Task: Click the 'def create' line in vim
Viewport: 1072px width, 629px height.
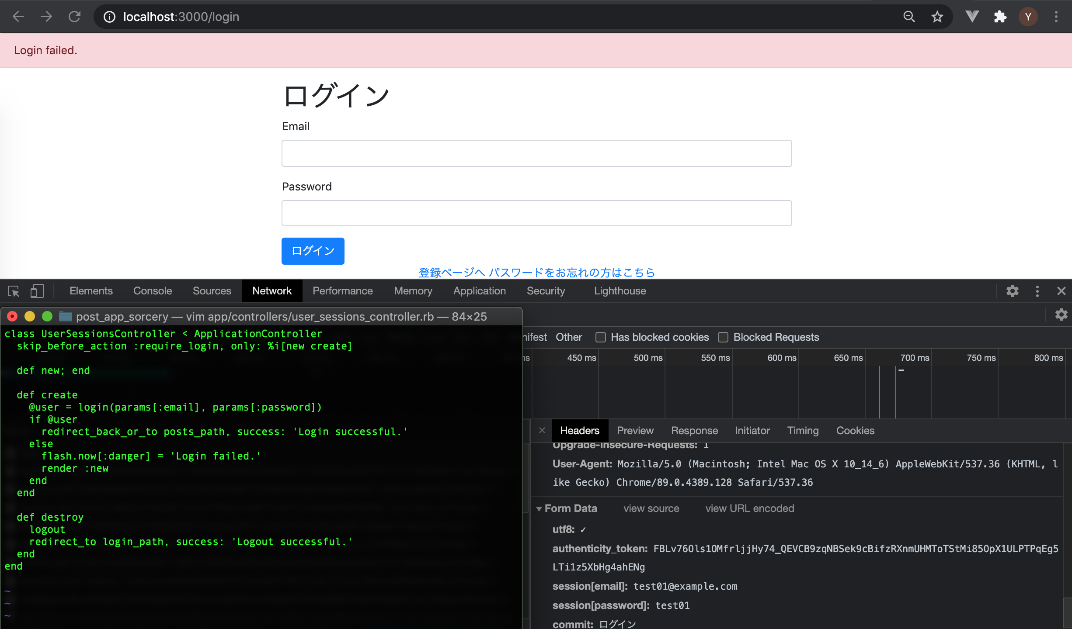Action: coord(47,395)
